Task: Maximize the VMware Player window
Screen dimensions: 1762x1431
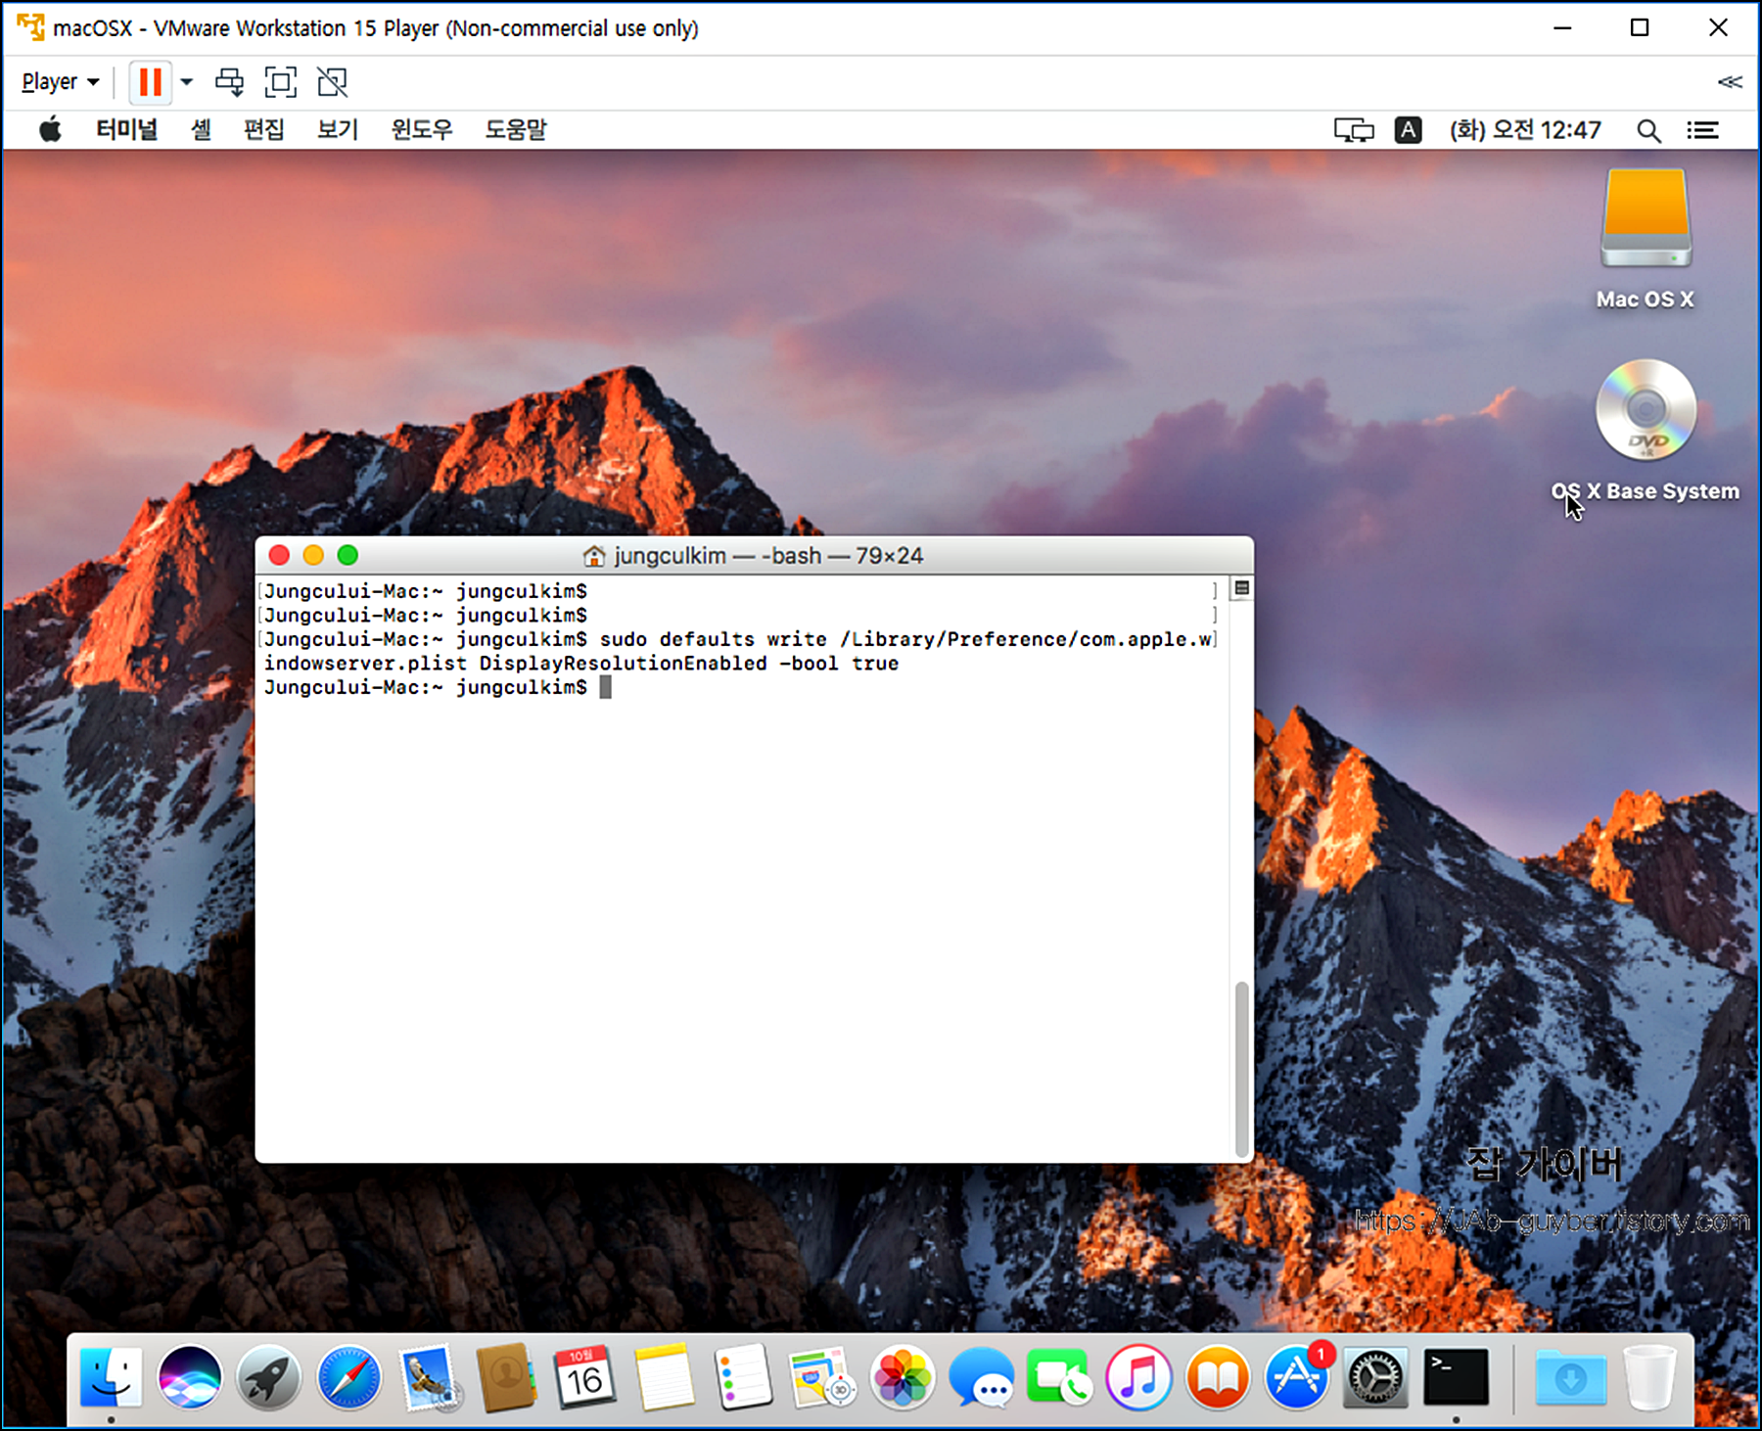Action: coord(1640,27)
